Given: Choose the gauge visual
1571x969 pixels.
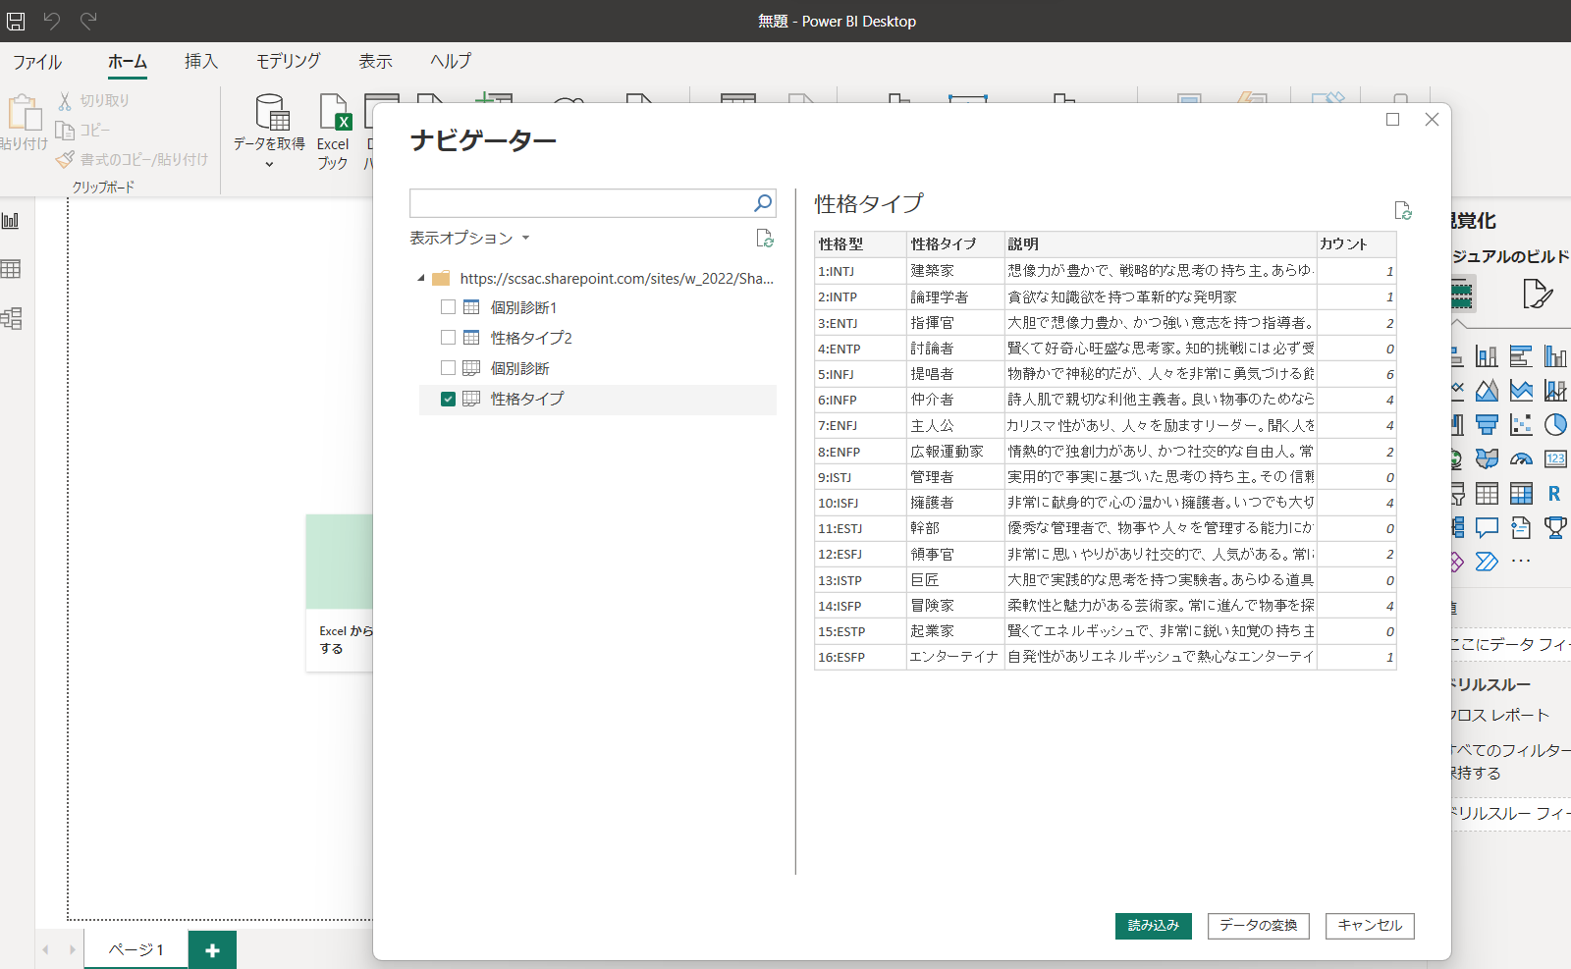Looking at the screenshot, I should (x=1521, y=458).
